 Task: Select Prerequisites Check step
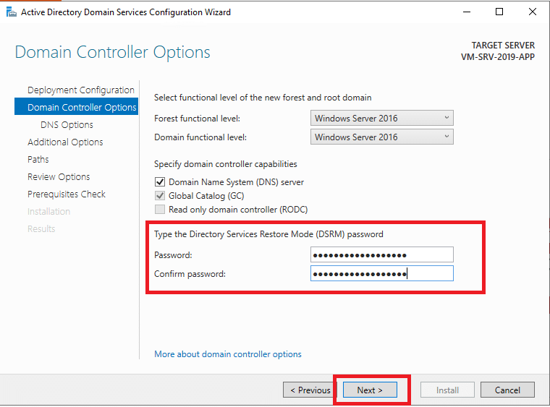coord(67,194)
